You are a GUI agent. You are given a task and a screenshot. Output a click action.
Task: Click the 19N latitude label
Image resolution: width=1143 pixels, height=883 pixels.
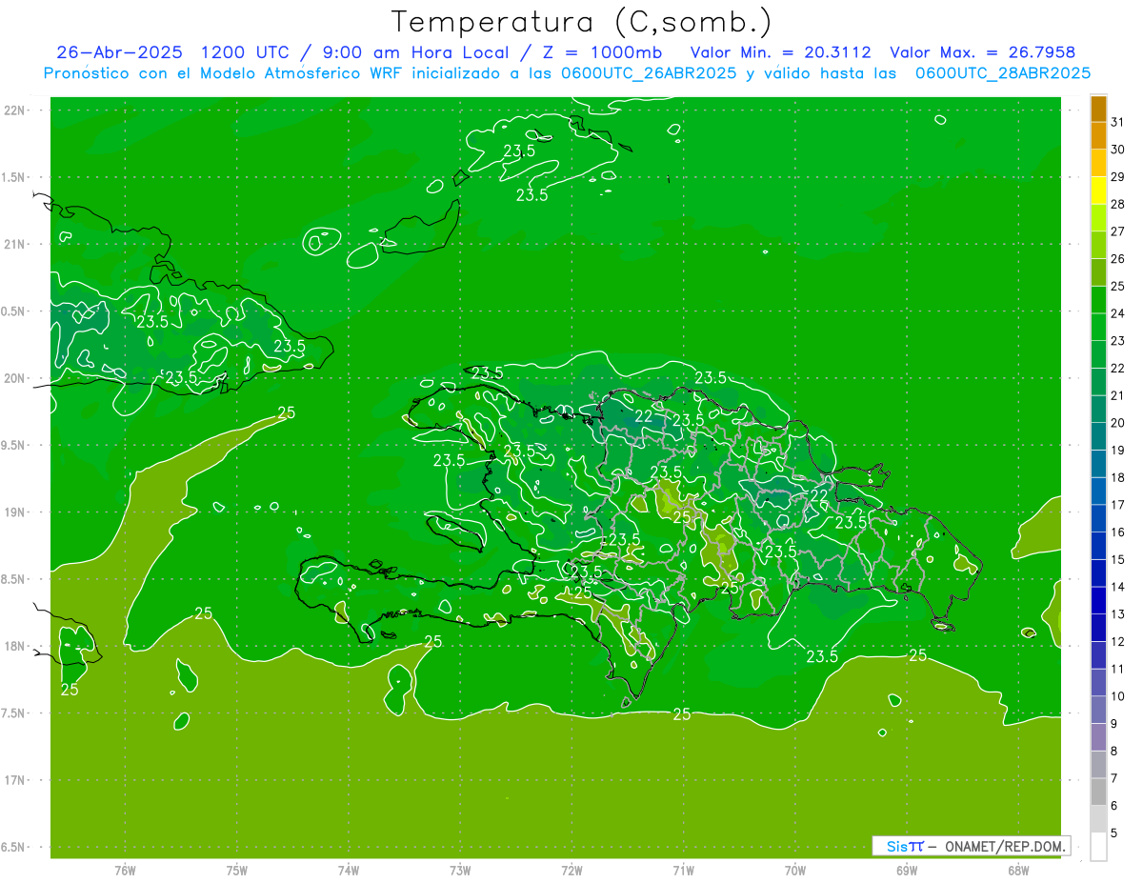[x=13, y=512]
